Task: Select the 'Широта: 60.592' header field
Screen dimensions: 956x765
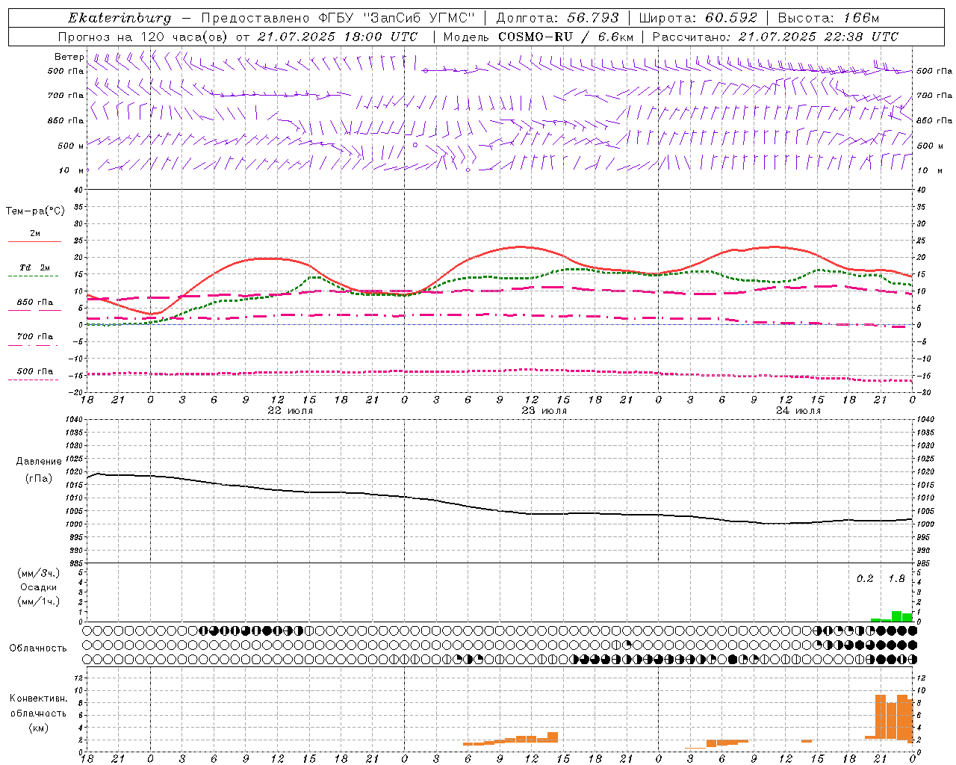Action: coord(698,18)
